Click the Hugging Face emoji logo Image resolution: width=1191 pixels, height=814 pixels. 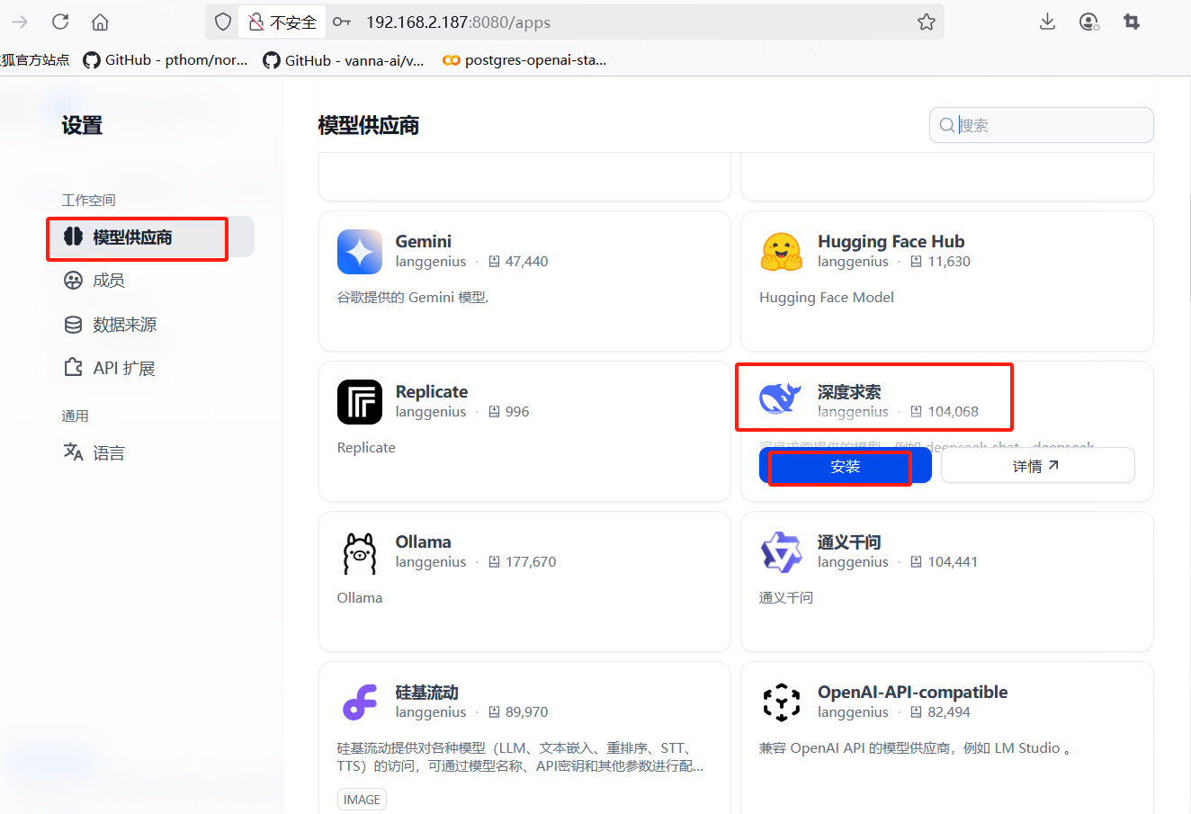point(782,252)
